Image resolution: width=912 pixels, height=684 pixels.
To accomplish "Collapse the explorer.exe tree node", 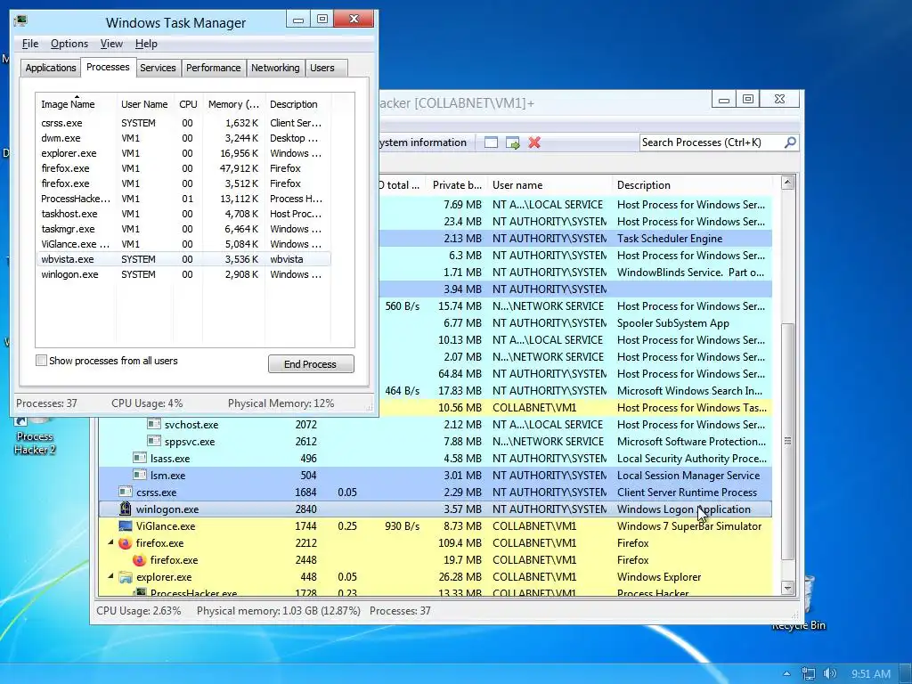I will pos(110,576).
